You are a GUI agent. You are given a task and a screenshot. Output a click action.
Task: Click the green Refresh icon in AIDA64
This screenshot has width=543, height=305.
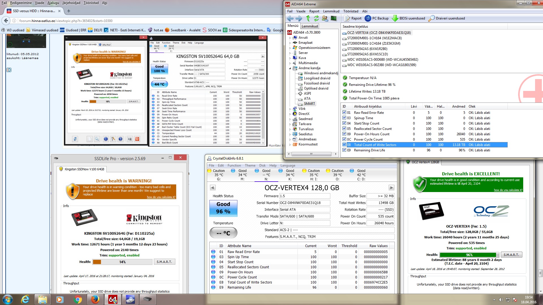coord(316,18)
